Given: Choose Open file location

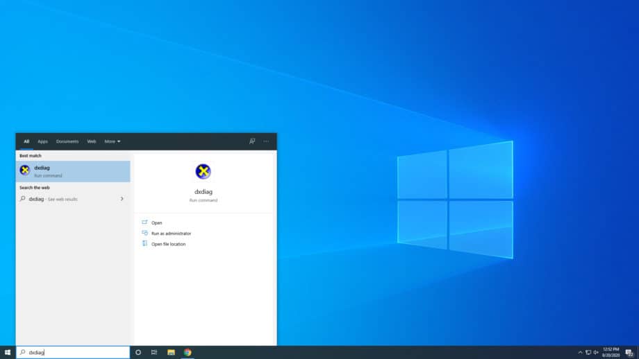Looking at the screenshot, I should click(168, 244).
